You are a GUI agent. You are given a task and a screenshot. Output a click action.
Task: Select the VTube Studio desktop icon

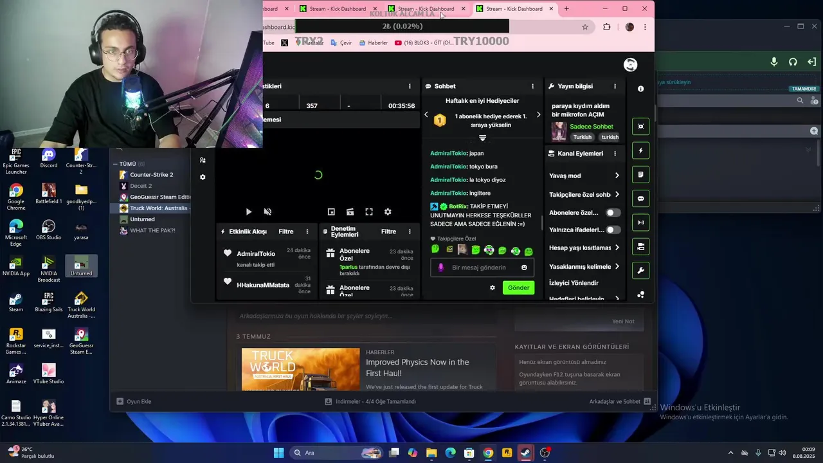(x=49, y=374)
